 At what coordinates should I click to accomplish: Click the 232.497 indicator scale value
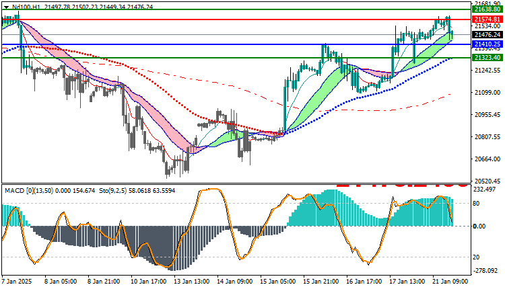point(485,190)
